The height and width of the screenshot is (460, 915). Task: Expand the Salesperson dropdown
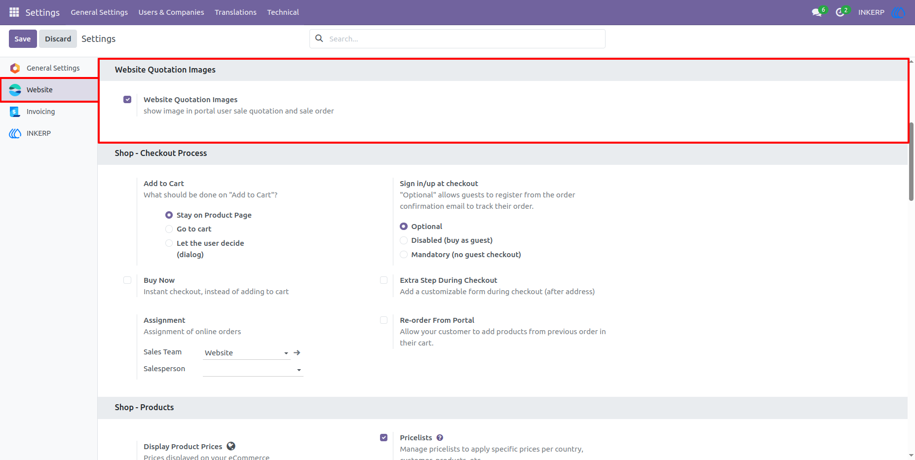tap(253, 370)
